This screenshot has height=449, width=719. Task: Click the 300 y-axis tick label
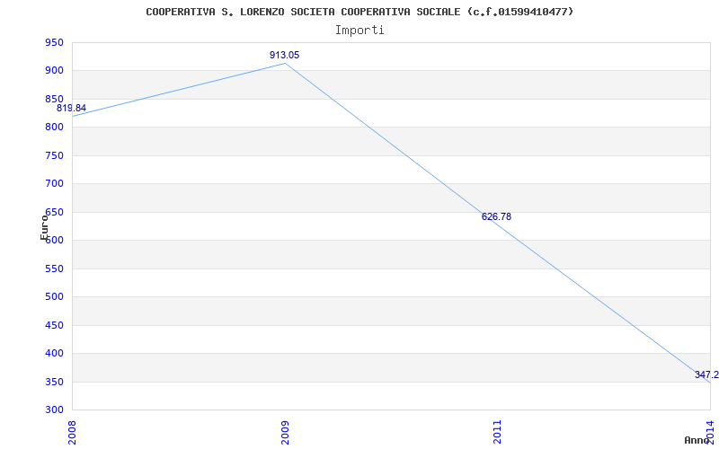tap(54, 409)
